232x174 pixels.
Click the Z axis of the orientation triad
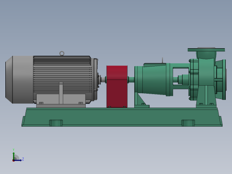pyautogui.click(x=18, y=160)
